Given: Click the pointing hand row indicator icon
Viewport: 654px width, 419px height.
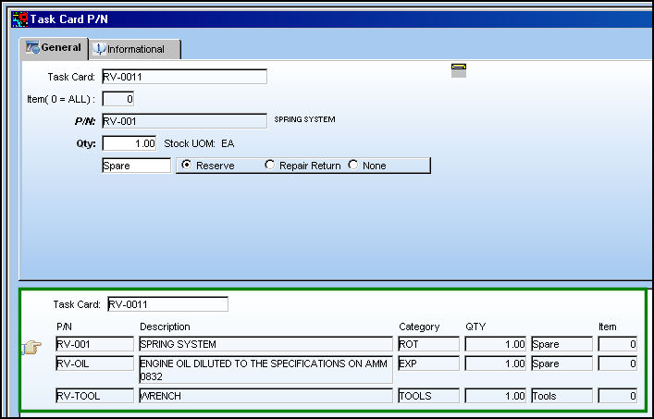Looking at the screenshot, I should tap(31, 347).
